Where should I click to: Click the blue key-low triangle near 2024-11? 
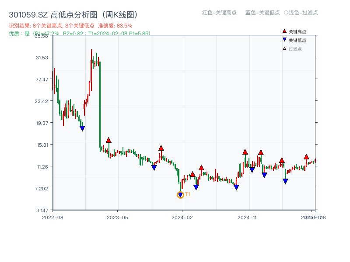(x=253, y=170)
